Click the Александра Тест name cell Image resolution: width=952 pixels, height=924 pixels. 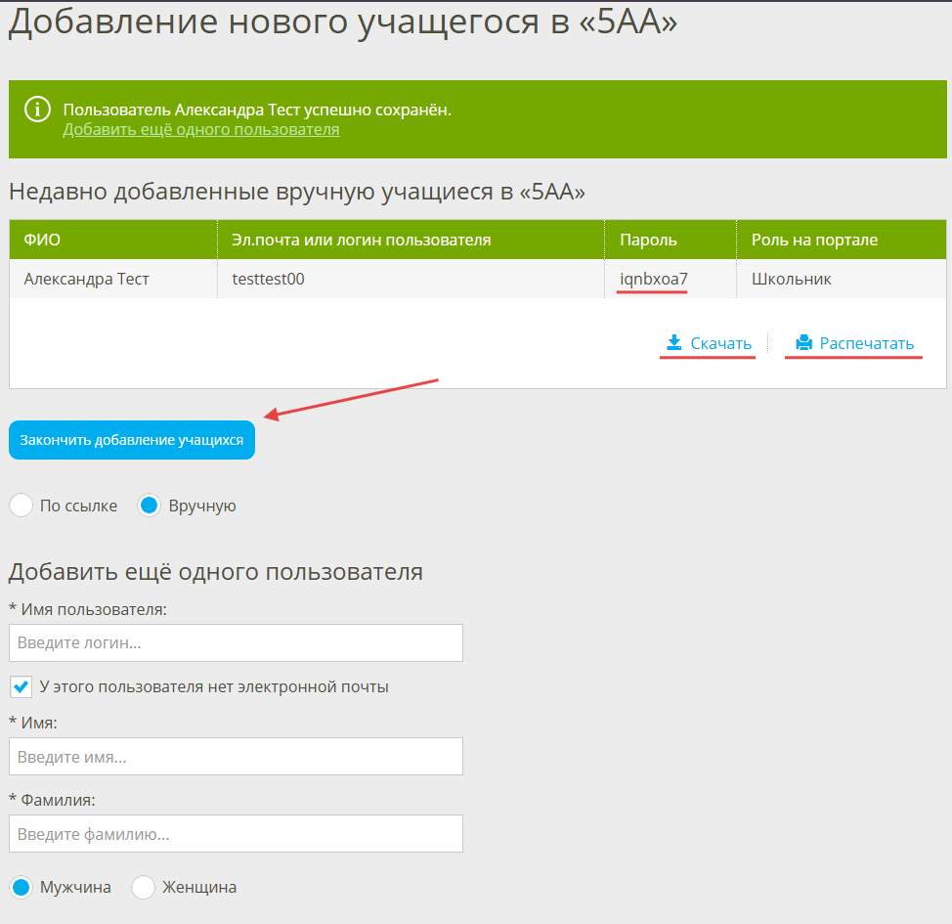[113, 279]
